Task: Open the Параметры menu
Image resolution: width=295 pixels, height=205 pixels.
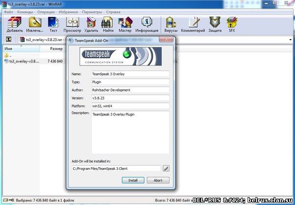Action: point(92,12)
